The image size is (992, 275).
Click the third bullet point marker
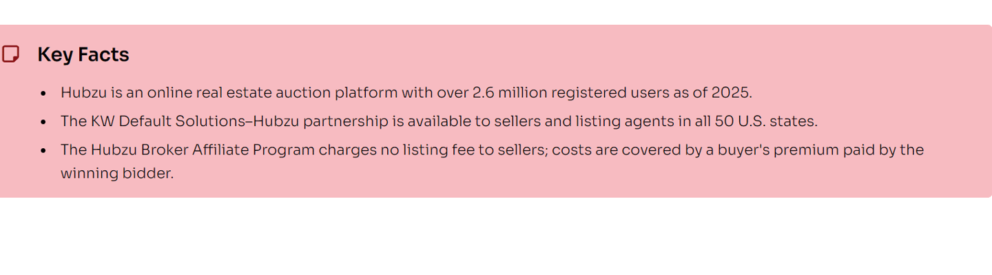pos(44,151)
